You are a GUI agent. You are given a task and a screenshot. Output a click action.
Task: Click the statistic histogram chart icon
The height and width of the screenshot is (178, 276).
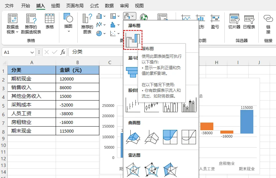click(113, 24)
